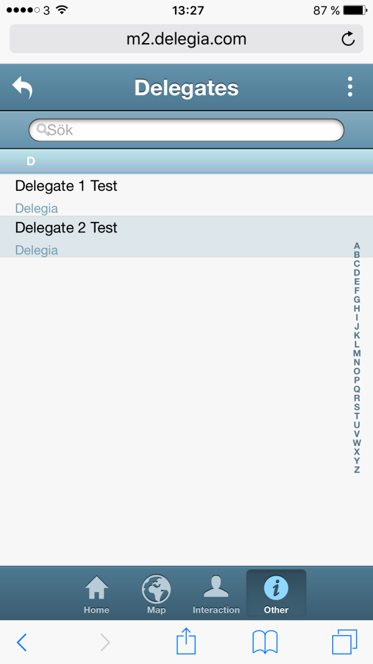Tap the back arrow in Delegates header
The width and height of the screenshot is (373, 664).
pyautogui.click(x=23, y=87)
